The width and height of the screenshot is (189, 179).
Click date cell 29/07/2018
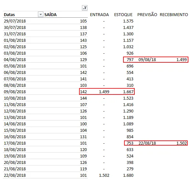point(15,21)
